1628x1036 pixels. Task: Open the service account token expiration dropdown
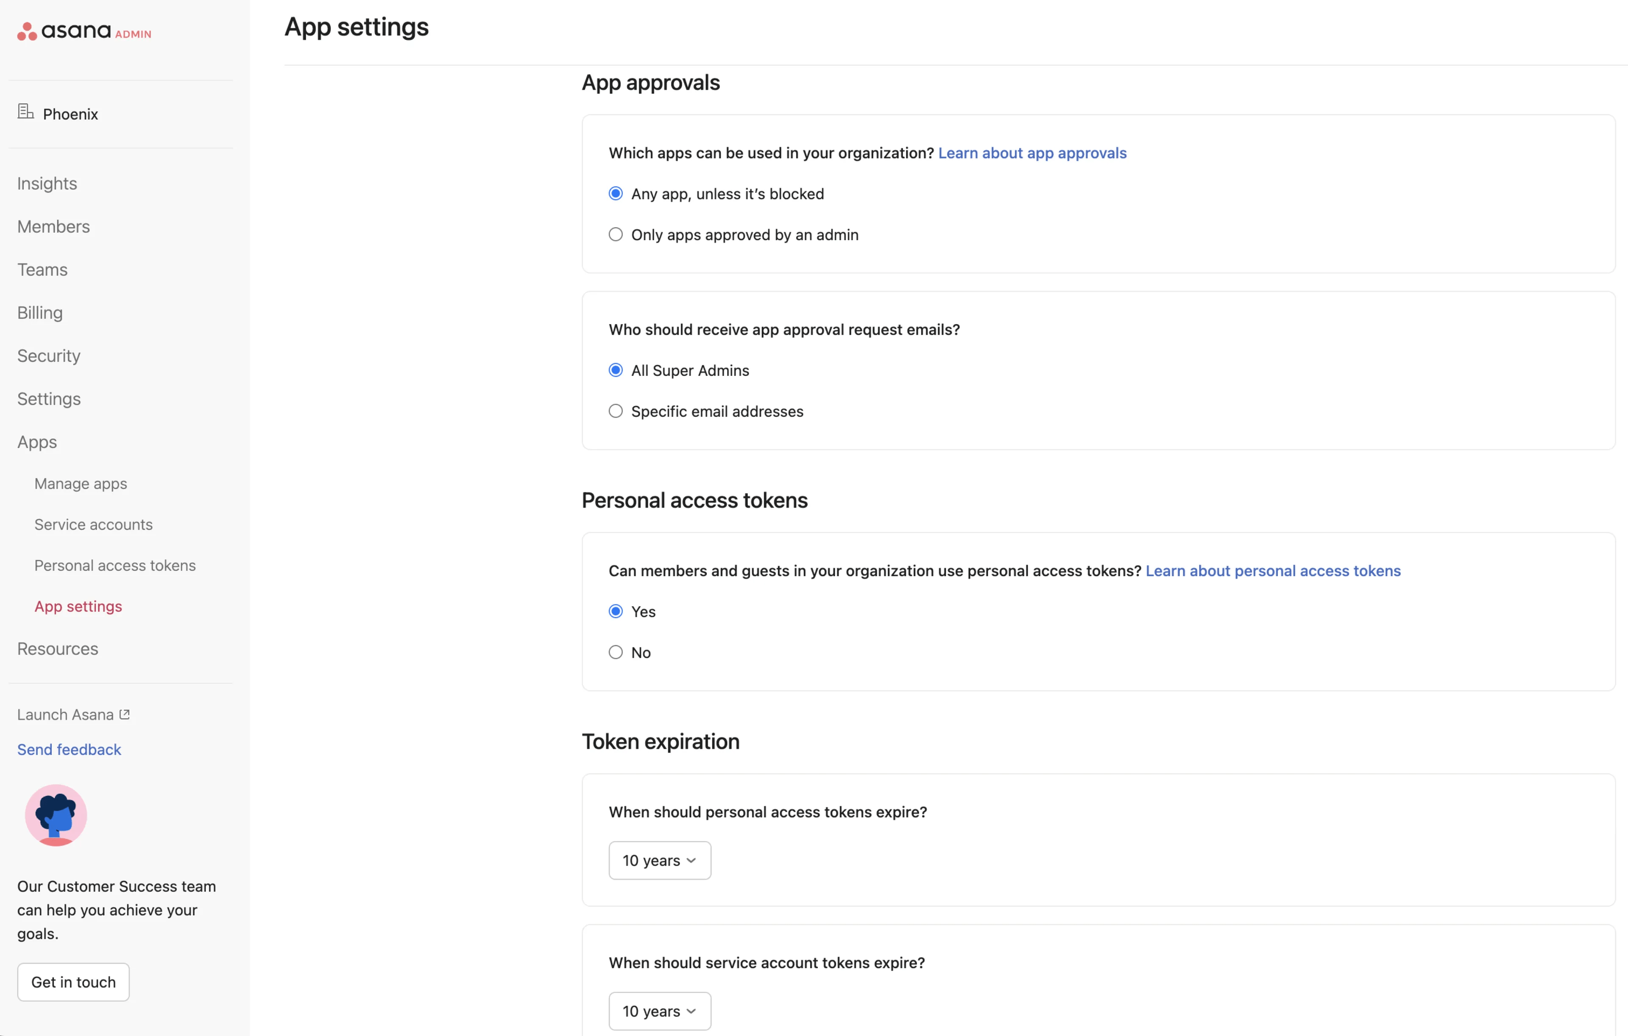click(x=659, y=1010)
